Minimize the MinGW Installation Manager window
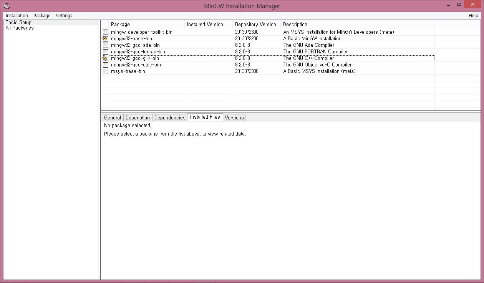This screenshot has width=484, height=283. tap(449, 5)
